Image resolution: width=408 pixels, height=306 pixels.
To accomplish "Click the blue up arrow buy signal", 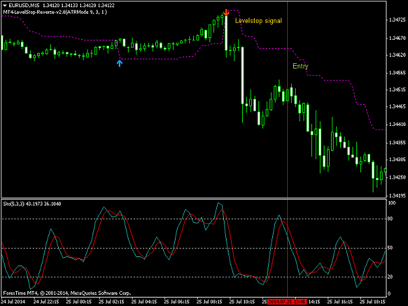I will [119, 63].
